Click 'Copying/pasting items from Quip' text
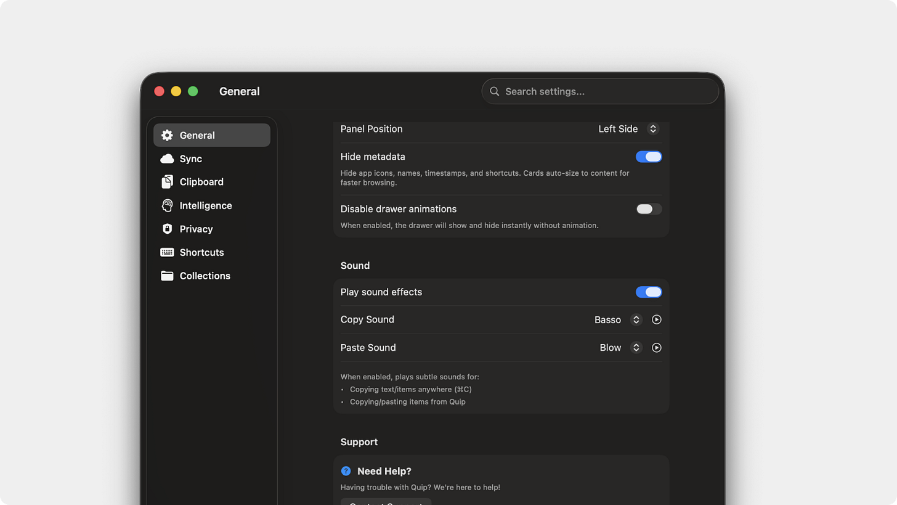The height and width of the screenshot is (505, 897). pyautogui.click(x=408, y=402)
